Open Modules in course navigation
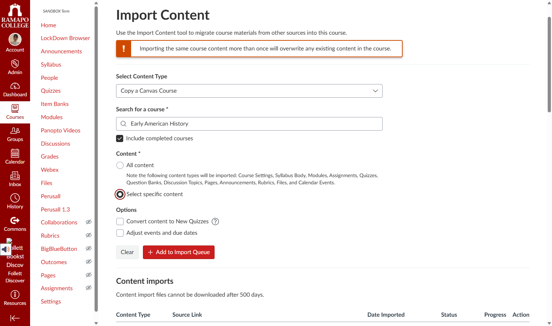Screen dimensions: 552x326 pos(52,117)
